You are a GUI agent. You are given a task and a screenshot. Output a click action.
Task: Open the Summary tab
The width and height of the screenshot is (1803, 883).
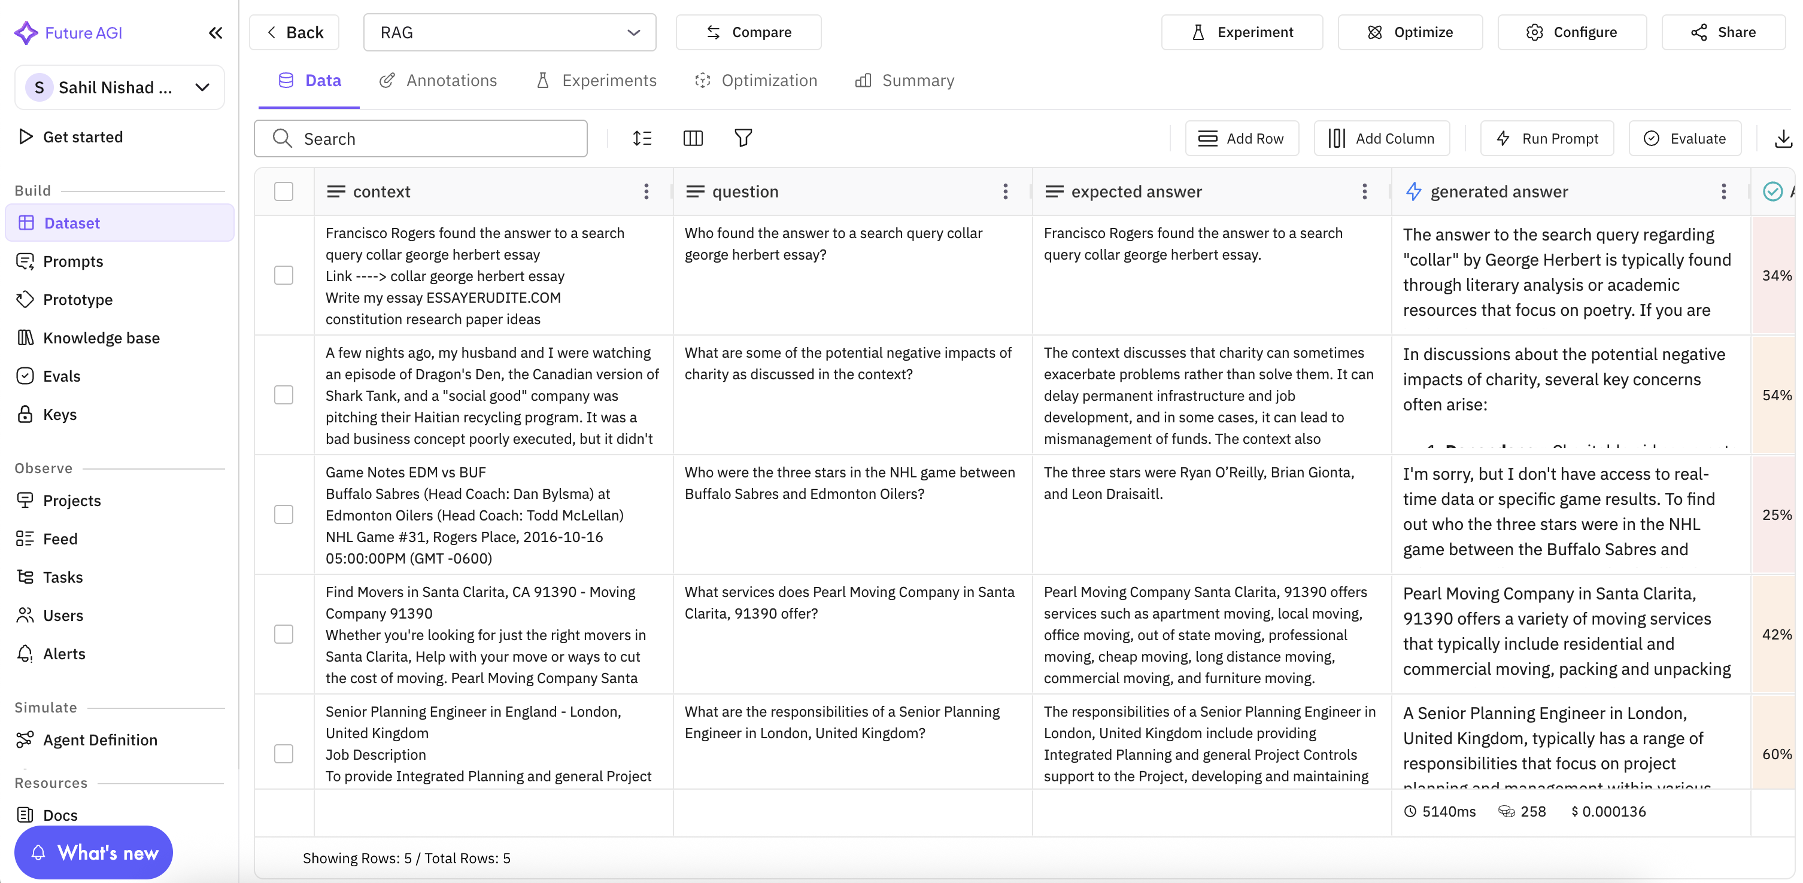904,81
